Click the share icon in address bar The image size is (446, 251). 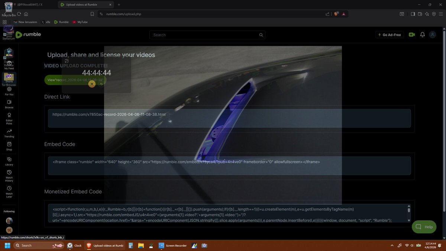tap(327, 14)
